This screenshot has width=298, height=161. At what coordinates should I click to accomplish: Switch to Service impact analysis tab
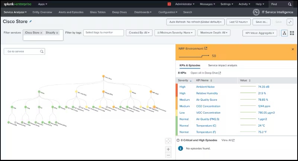[222, 65]
